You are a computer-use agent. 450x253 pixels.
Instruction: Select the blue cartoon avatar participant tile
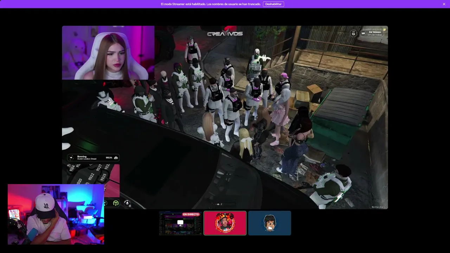pos(270,223)
